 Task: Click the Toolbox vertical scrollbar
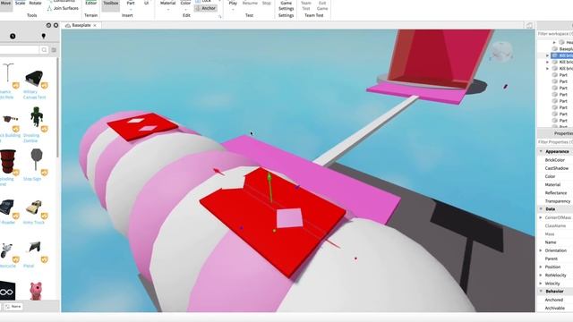[57, 107]
